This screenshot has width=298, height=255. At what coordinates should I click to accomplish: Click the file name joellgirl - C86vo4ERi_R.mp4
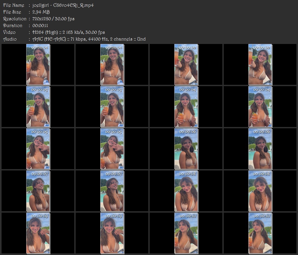[x=63, y=5]
